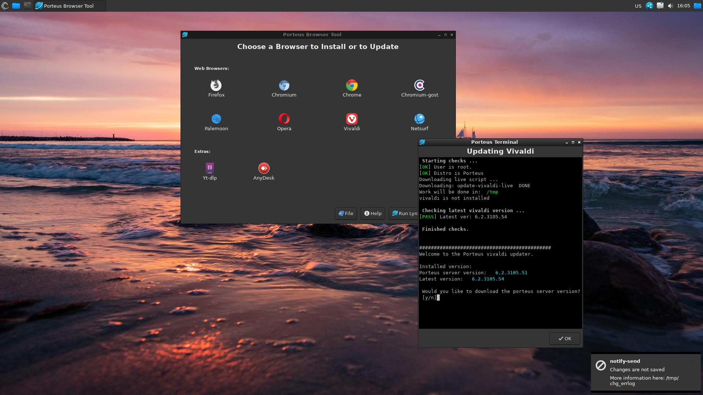Image resolution: width=703 pixels, height=395 pixels.
Task: Click Porteus server version 6.2.3105.51 text
Action: point(473,273)
